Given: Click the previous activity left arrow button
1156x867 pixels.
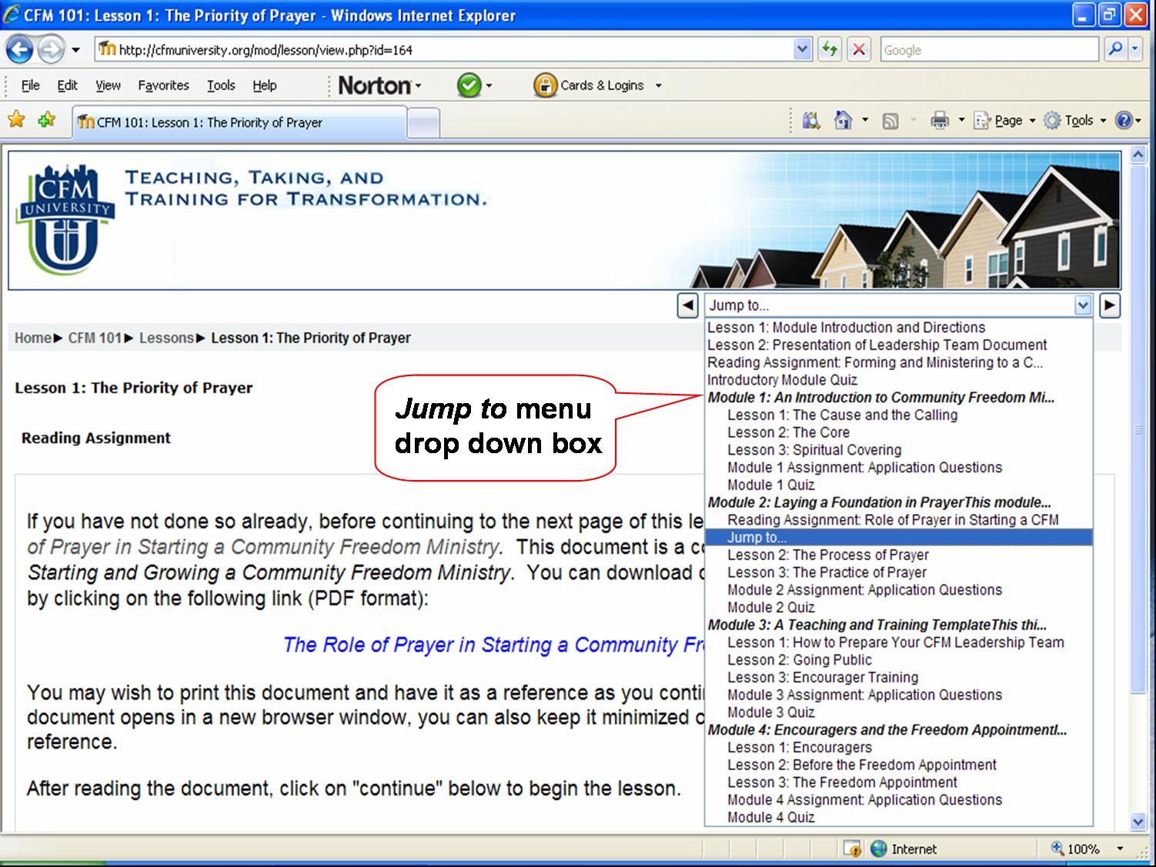Looking at the screenshot, I should coord(687,305).
